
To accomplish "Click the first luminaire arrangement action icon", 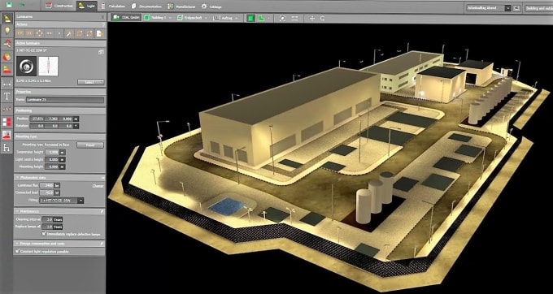I will [x=20, y=33].
